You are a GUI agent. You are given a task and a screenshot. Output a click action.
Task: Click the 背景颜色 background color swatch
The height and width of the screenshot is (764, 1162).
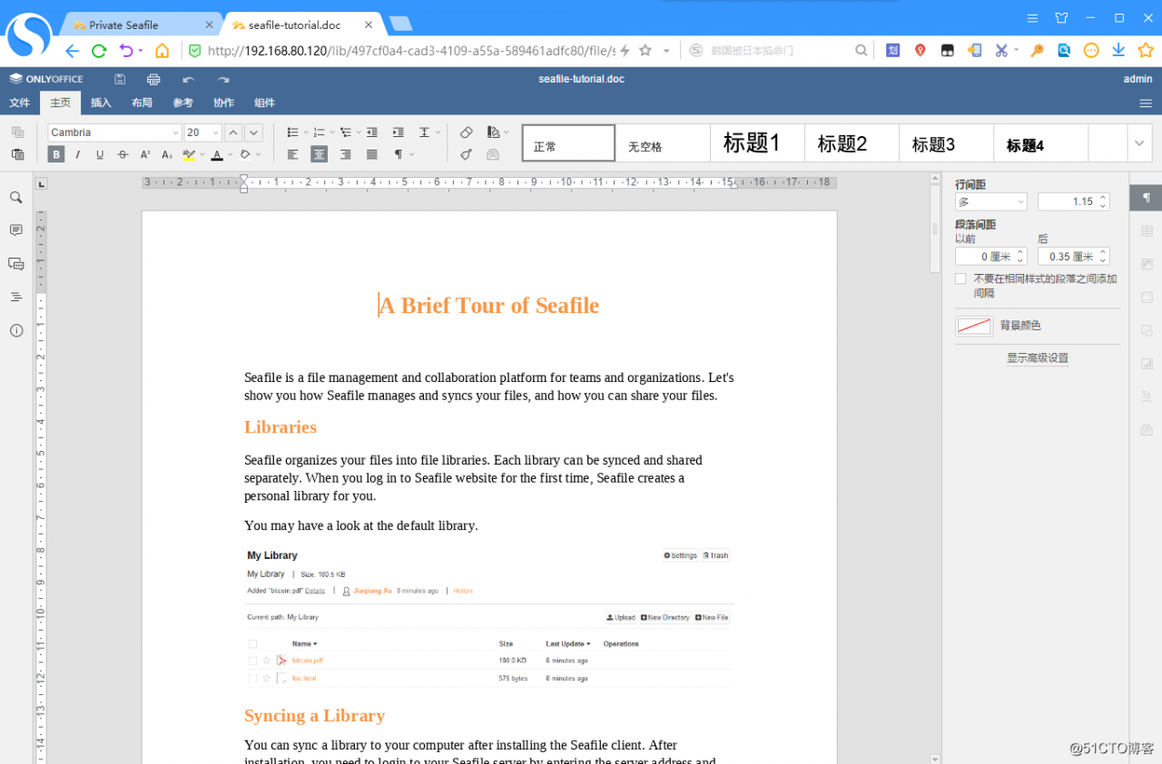974,325
